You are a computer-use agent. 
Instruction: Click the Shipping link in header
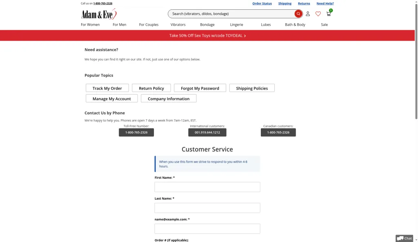[x=285, y=3]
